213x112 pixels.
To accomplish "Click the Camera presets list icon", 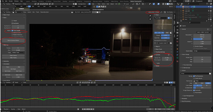I will (x=169, y=55).
